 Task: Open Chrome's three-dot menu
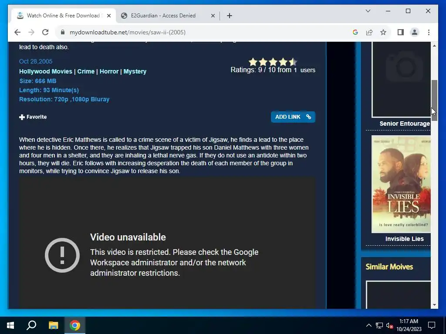(429, 32)
